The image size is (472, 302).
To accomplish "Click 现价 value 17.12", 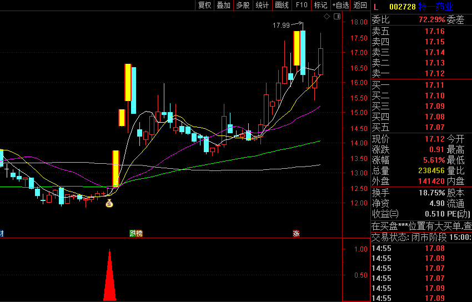I will click(435, 139).
